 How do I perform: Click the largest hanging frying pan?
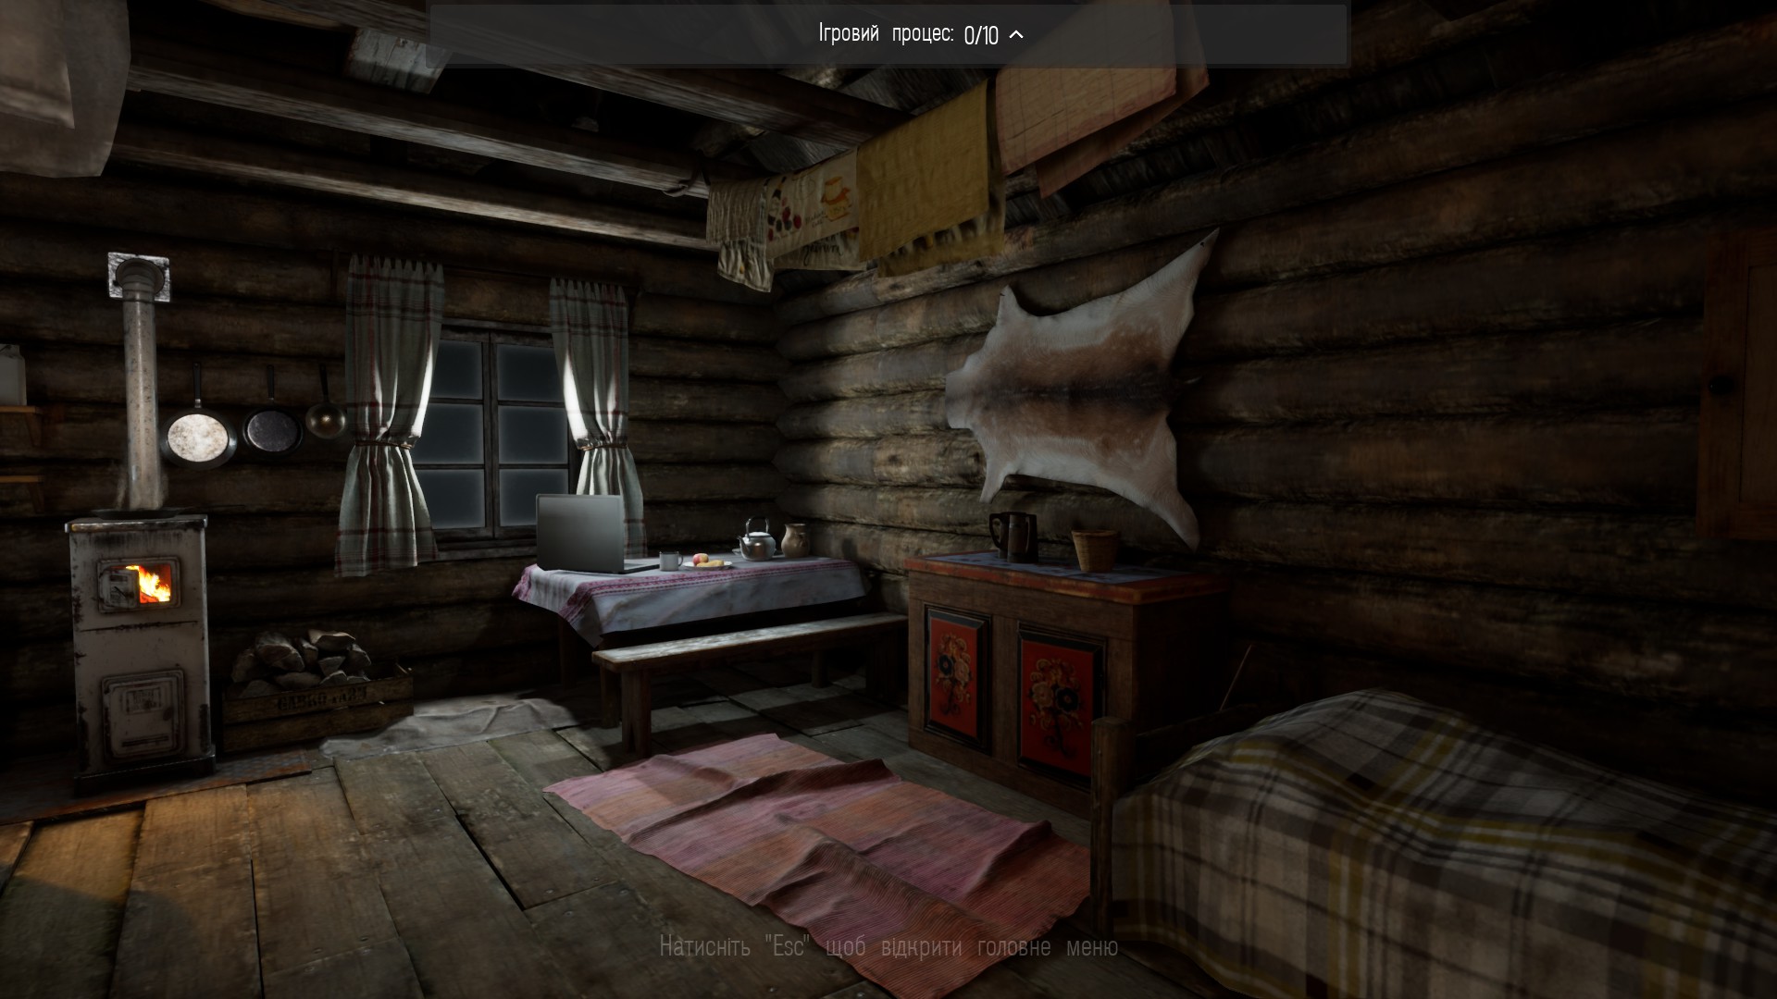(x=198, y=438)
